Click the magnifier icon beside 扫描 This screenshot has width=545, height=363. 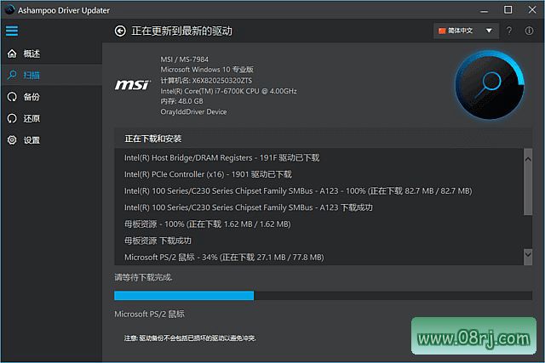tap(12, 76)
